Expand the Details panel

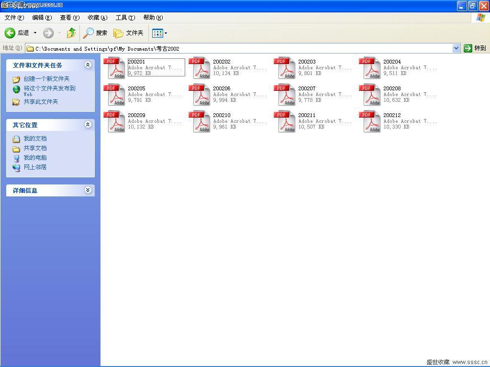tap(88, 190)
